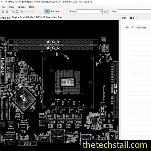Viewport: 151px width, 151px height.
Task: Select the DDR3_A1 memory slot
Action: (53, 48)
